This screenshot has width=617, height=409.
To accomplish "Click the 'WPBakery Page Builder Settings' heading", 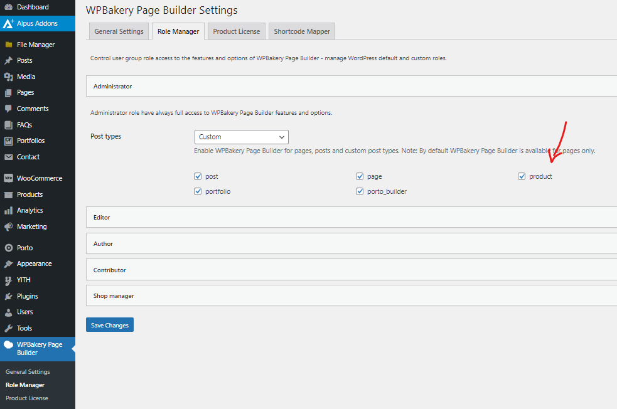I will [162, 10].
